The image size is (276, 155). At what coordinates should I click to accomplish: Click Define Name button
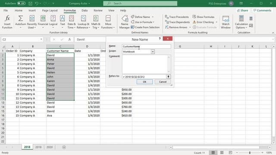pos(141,17)
